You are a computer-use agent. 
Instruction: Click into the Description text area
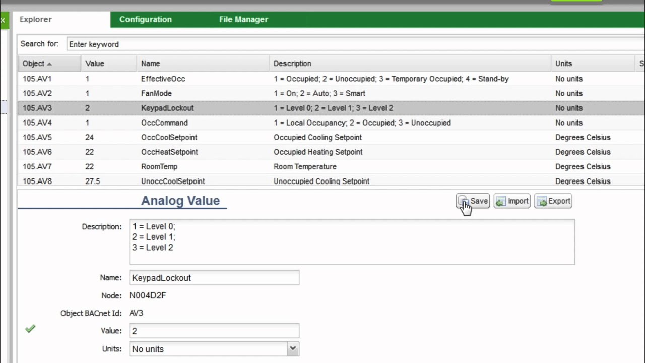point(352,242)
